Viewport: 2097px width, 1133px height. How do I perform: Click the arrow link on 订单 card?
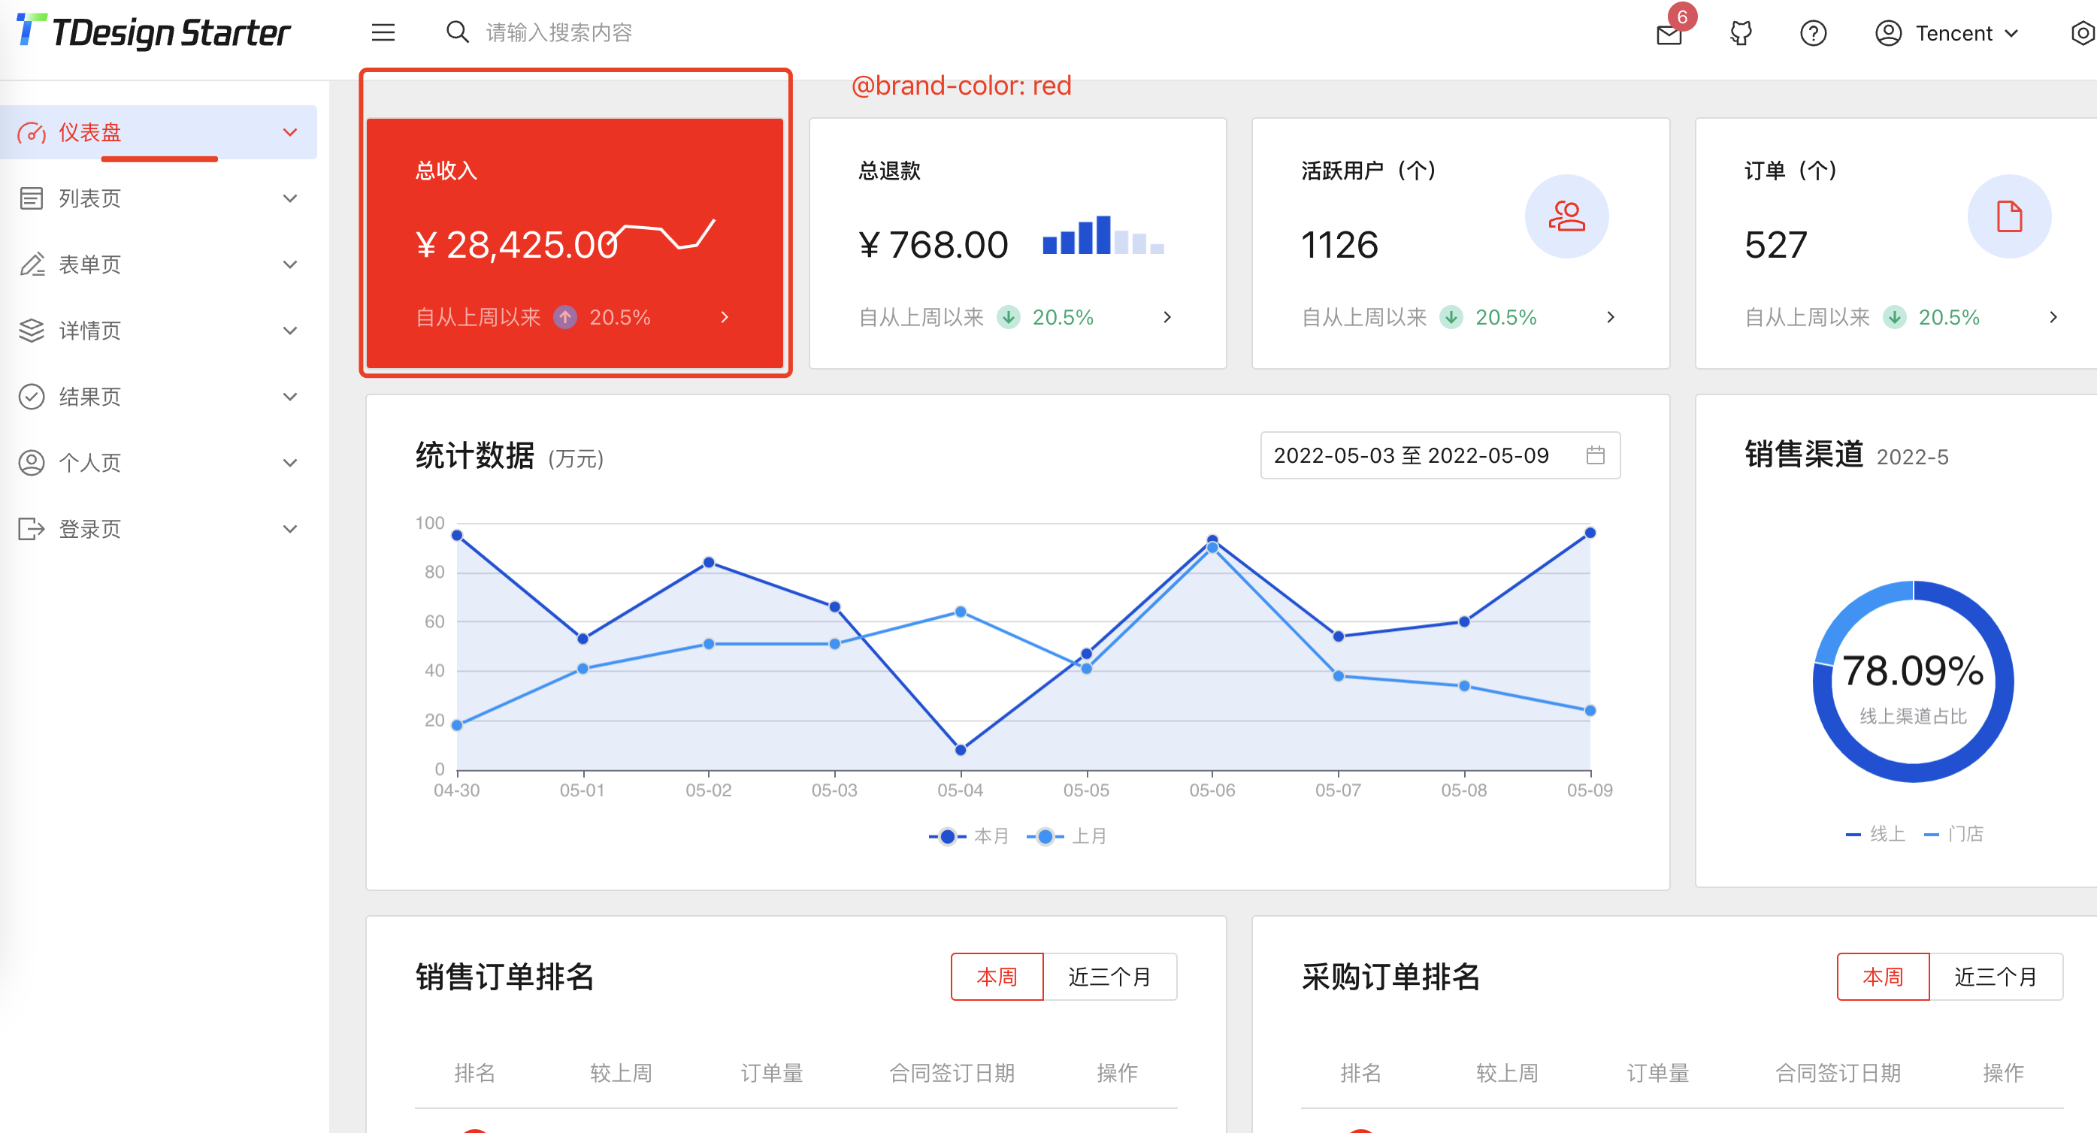pyautogui.click(x=2054, y=317)
